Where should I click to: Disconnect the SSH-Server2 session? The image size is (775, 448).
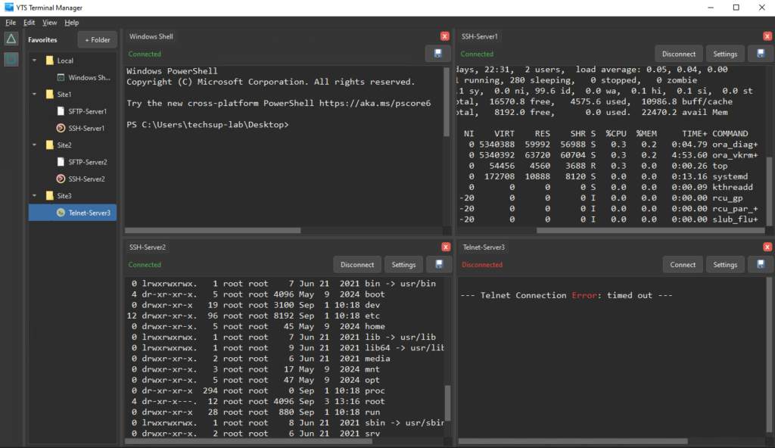coord(356,265)
